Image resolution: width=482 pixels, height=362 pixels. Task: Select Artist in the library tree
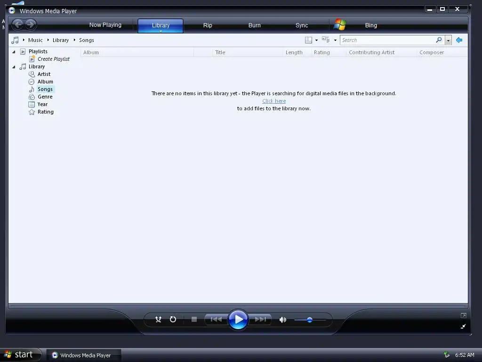pyautogui.click(x=44, y=74)
